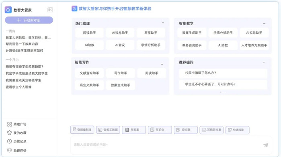Open chat 找出学科成绩波动较大的学生

coord(27,73)
